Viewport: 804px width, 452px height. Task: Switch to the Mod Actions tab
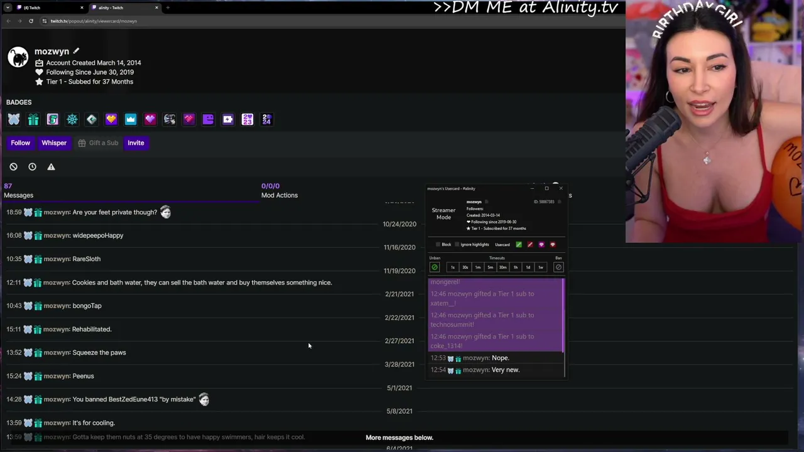pyautogui.click(x=280, y=191)
